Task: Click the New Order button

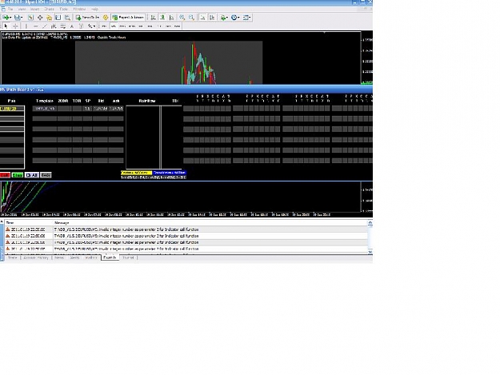Action: [88, 18]
